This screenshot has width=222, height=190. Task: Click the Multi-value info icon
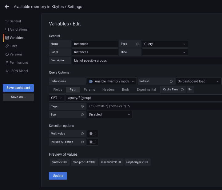[82, 134]
